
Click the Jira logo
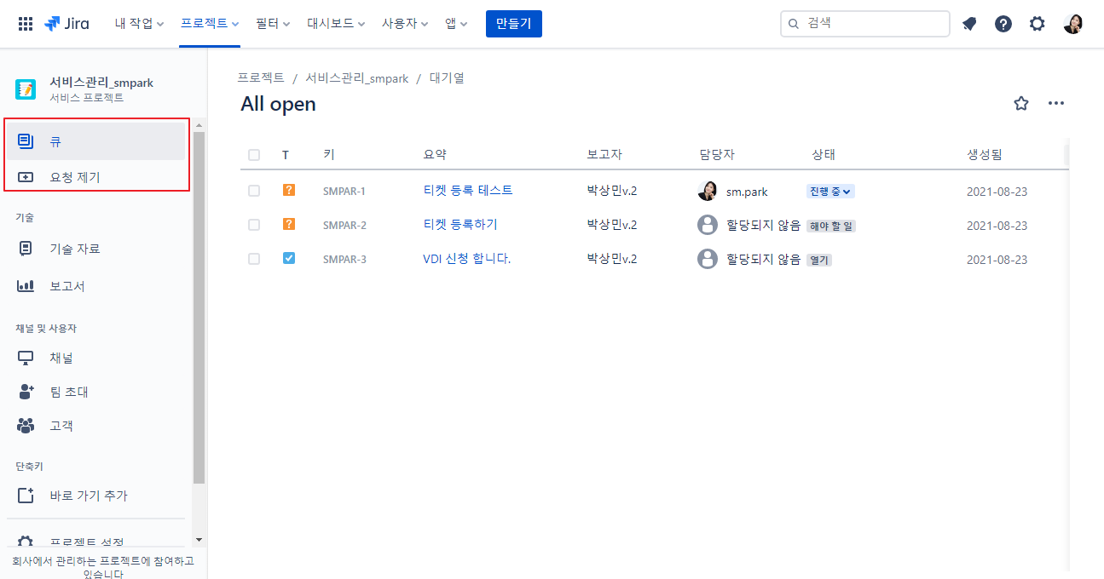[x=66, y=24]
